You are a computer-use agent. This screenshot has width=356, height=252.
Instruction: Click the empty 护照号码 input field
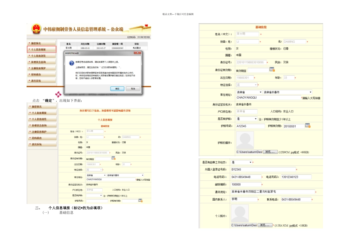coord(97,201)
